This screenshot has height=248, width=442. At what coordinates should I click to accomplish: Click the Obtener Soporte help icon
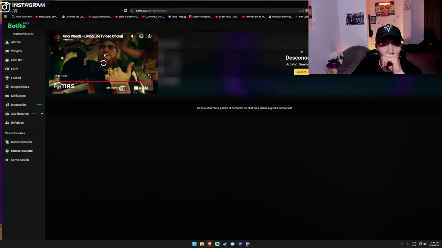click(7, 151)
